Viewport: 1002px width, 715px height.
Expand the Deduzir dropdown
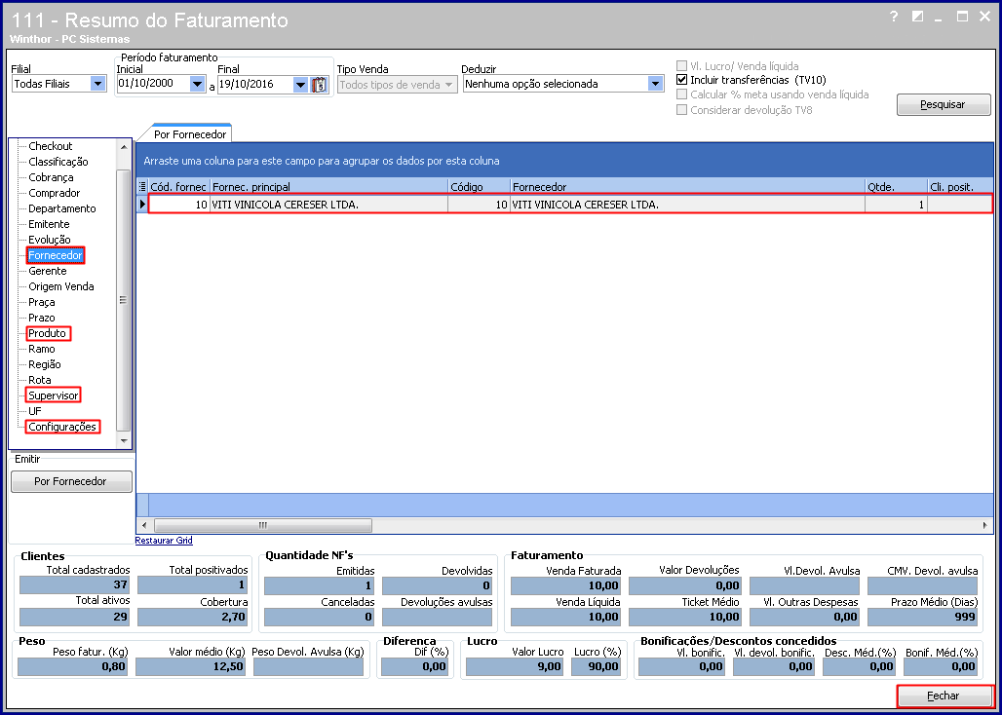655,84
